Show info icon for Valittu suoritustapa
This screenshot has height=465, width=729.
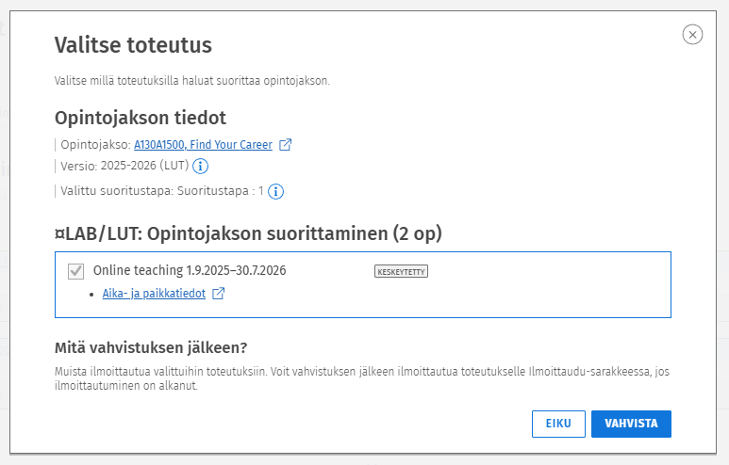point(275,191)
